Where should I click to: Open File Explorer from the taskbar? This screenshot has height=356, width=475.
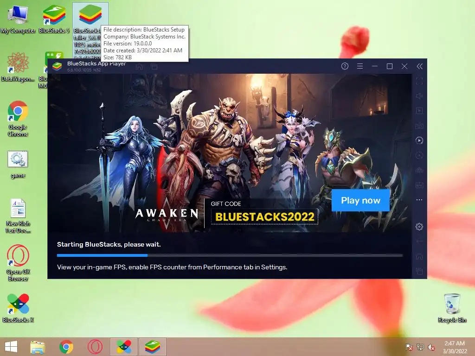[x=38, y=347]
